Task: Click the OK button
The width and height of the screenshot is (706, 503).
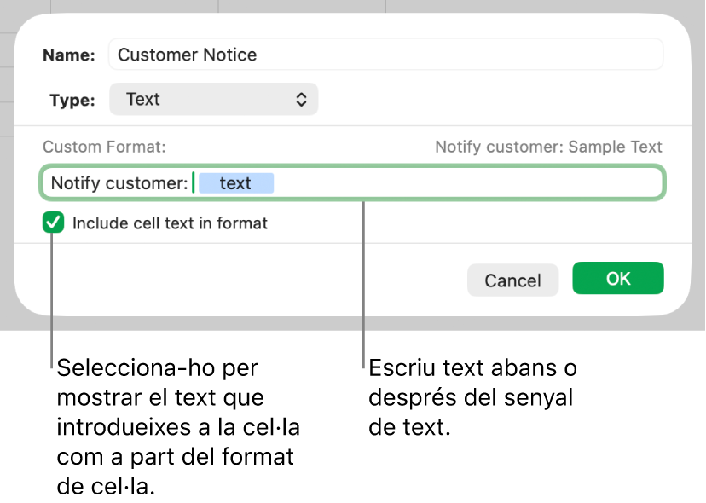Action: pos(617,278)
